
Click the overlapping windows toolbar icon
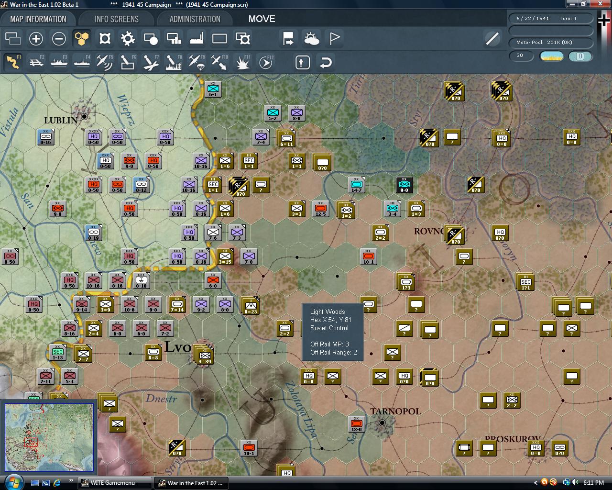pos(13,38)
